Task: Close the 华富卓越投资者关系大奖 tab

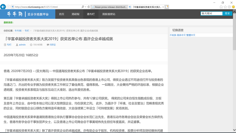Action: pyautogui.click(x=163, y=7)
